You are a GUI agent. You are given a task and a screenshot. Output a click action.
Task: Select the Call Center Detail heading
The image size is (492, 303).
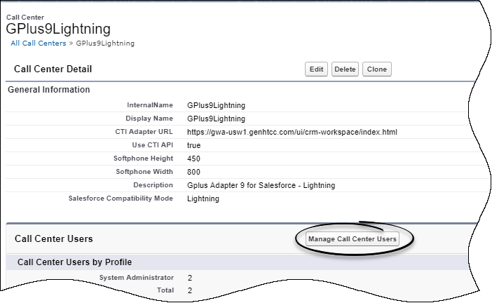click(53, 69)
